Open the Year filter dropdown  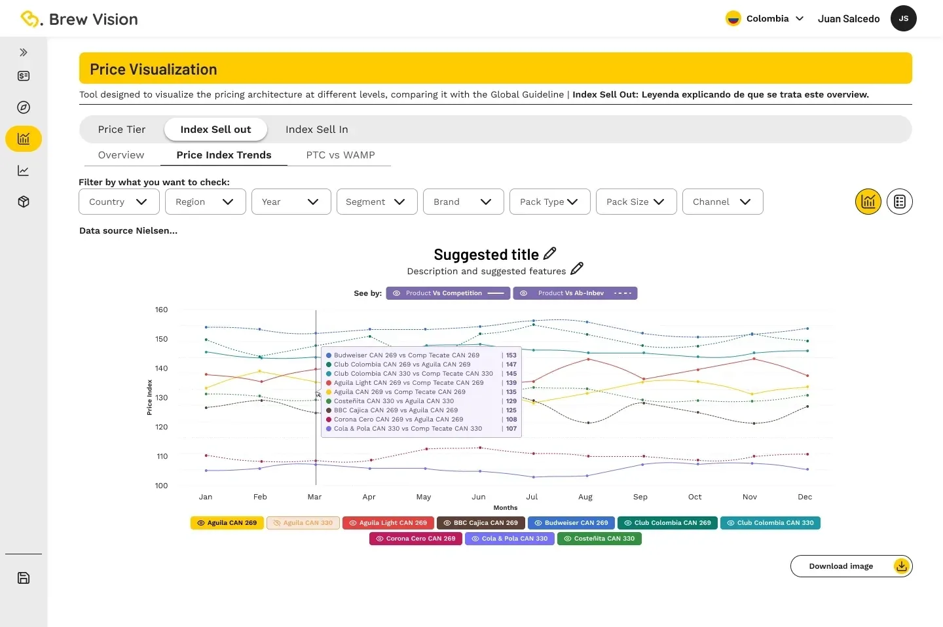click(x=291, y=202)
